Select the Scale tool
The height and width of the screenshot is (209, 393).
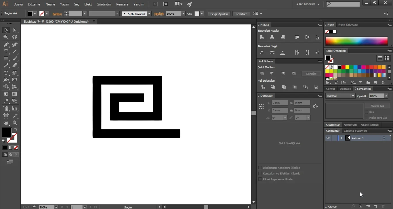point(15,73)
